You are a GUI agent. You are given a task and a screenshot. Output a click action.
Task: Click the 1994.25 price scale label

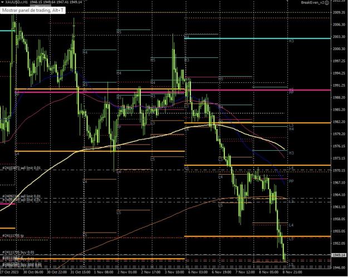pyautogui.click(x=339, y=73)
